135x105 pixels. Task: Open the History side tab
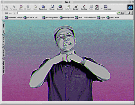[3, 41]
